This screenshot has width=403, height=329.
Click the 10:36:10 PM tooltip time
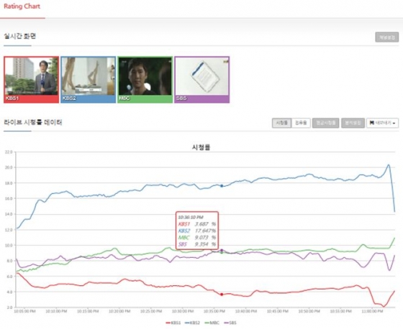tap(191, 218)
